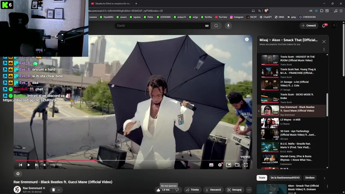Create a clip with Decupaj
The height and width of the screenshot is (194, 345).
coord(234,190)
